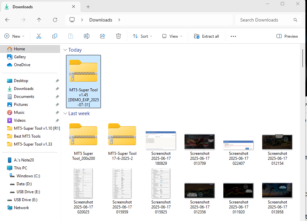Toggle the Preview pane
This screenshot has width=307, height=221.
[x=287, y=36]
